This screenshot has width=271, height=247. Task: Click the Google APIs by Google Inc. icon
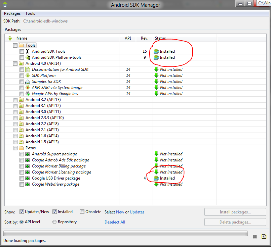(x=28, y=94)
